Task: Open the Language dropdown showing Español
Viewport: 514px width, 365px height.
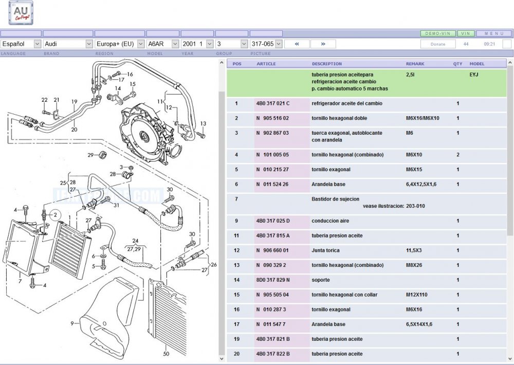Action: point(21,44)
